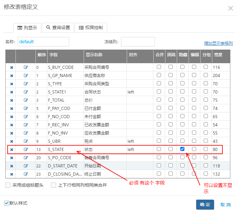The width and height of the screenshot is (237, 211).
Task: Edit the S_UBR row via pencil icon
Action: [26, 141]
